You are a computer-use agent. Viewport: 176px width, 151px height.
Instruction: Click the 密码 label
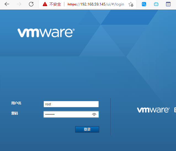[15, 113]
